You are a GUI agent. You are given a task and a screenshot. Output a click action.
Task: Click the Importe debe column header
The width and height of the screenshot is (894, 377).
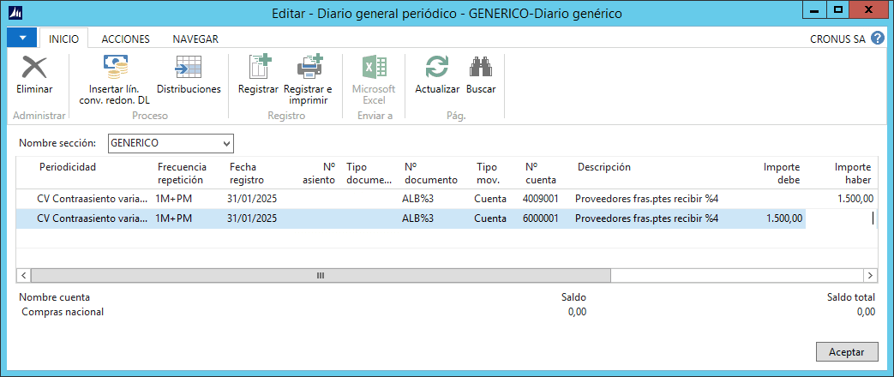click(783, 173)
